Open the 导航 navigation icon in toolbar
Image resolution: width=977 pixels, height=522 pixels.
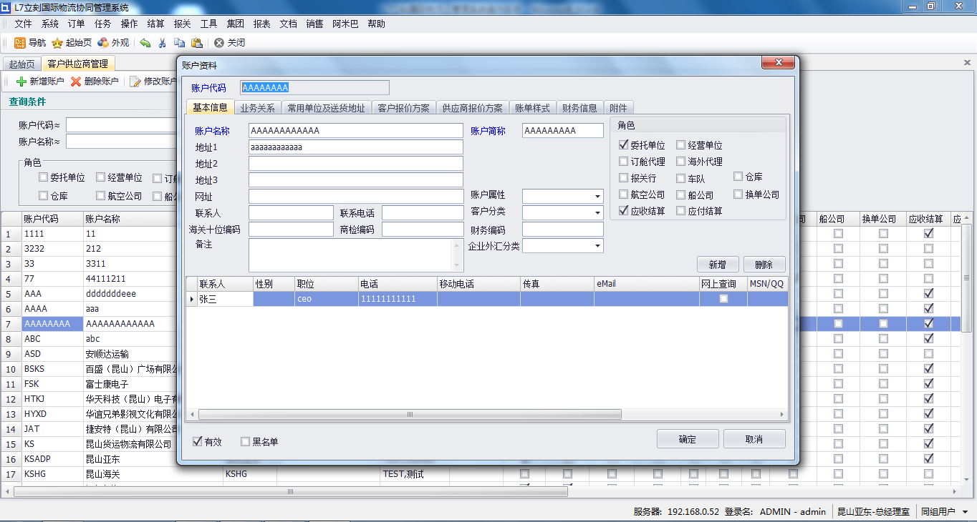[x=20, y=43]
